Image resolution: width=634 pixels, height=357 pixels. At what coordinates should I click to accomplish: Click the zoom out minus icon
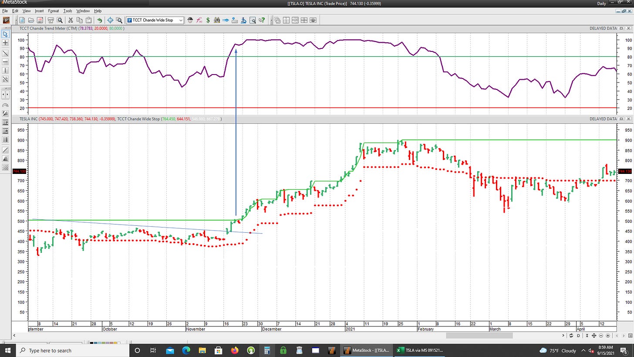coord(601,336)
